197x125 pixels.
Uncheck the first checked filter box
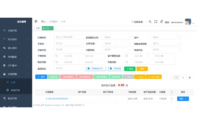click(x=89, y=68)
